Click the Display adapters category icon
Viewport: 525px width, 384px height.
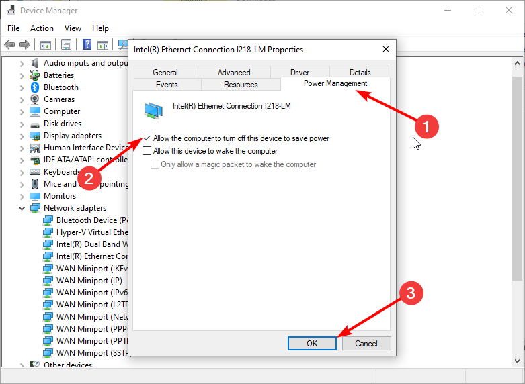(35, 136)
